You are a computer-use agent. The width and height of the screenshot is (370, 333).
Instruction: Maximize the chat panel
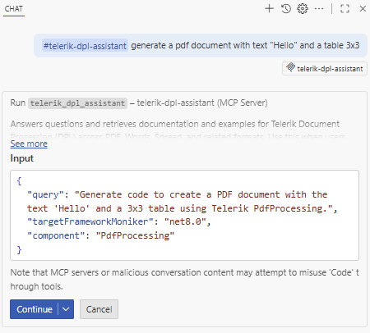pos(345,9)
